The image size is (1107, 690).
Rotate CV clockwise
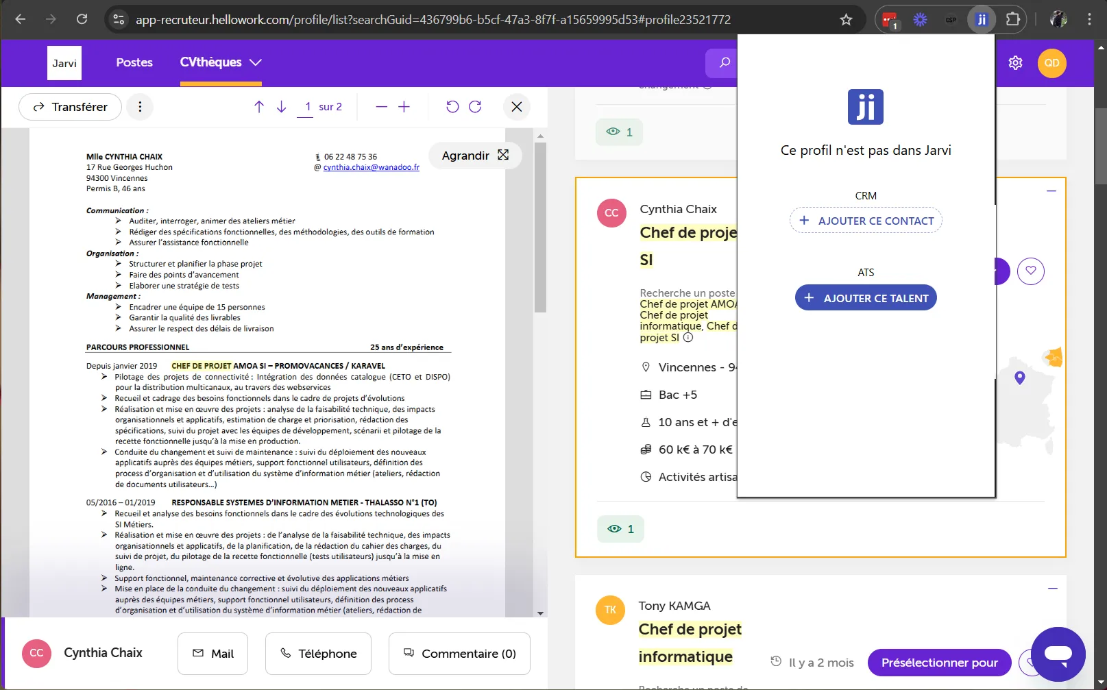click(x=475, y=107)
